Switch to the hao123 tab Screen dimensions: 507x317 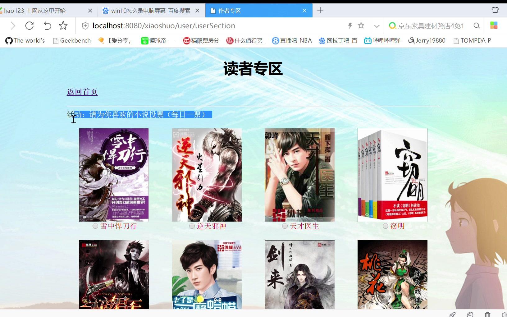(47, 11)
